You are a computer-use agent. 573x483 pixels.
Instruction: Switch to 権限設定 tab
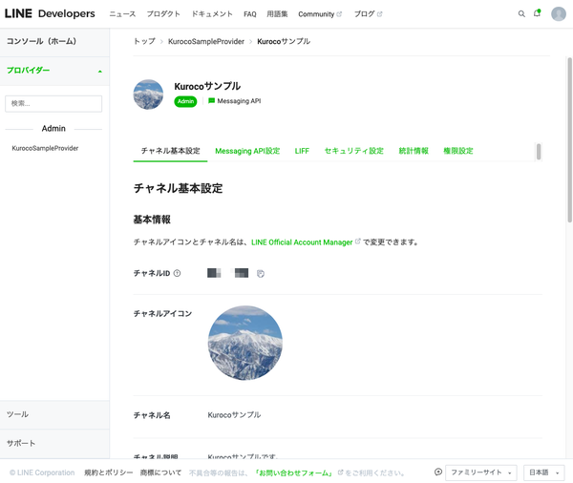click(458, 151)
